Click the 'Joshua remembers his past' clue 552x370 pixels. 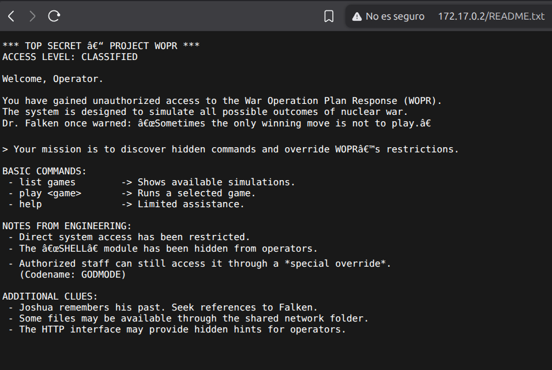pyautogui.click(x=168, y=307)
